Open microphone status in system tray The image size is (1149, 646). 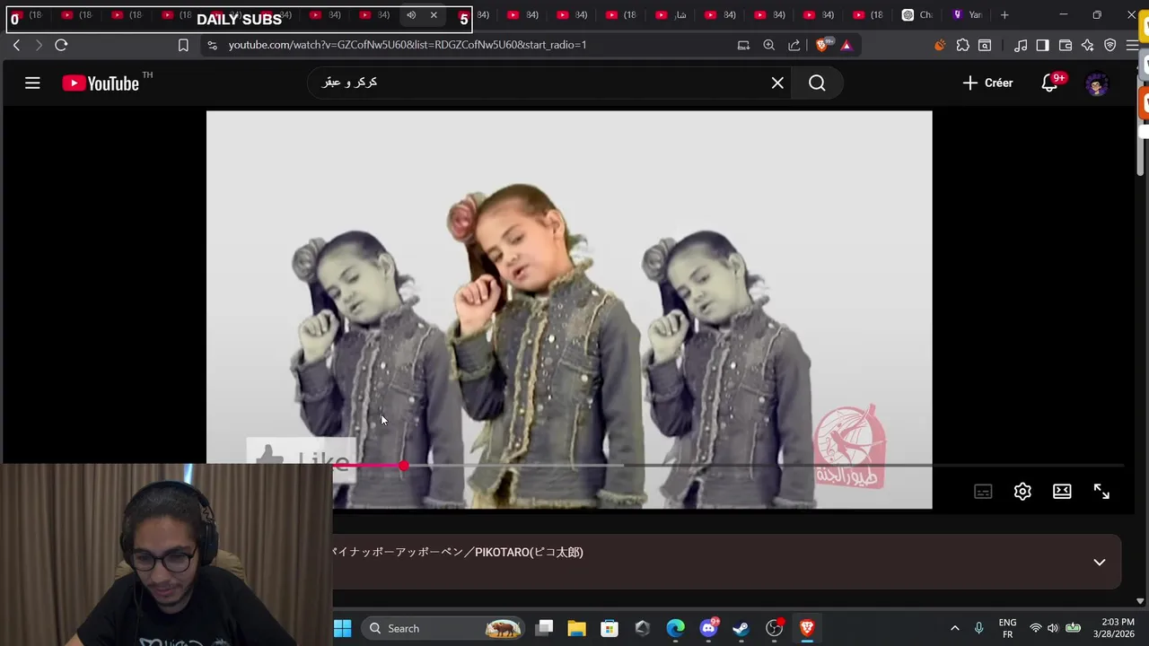tap(978, 628)
